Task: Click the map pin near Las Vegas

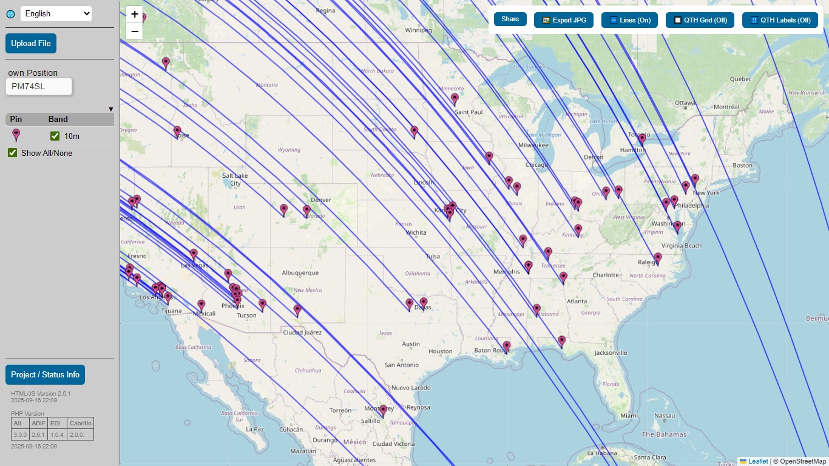Action: [x=194, y=254]
